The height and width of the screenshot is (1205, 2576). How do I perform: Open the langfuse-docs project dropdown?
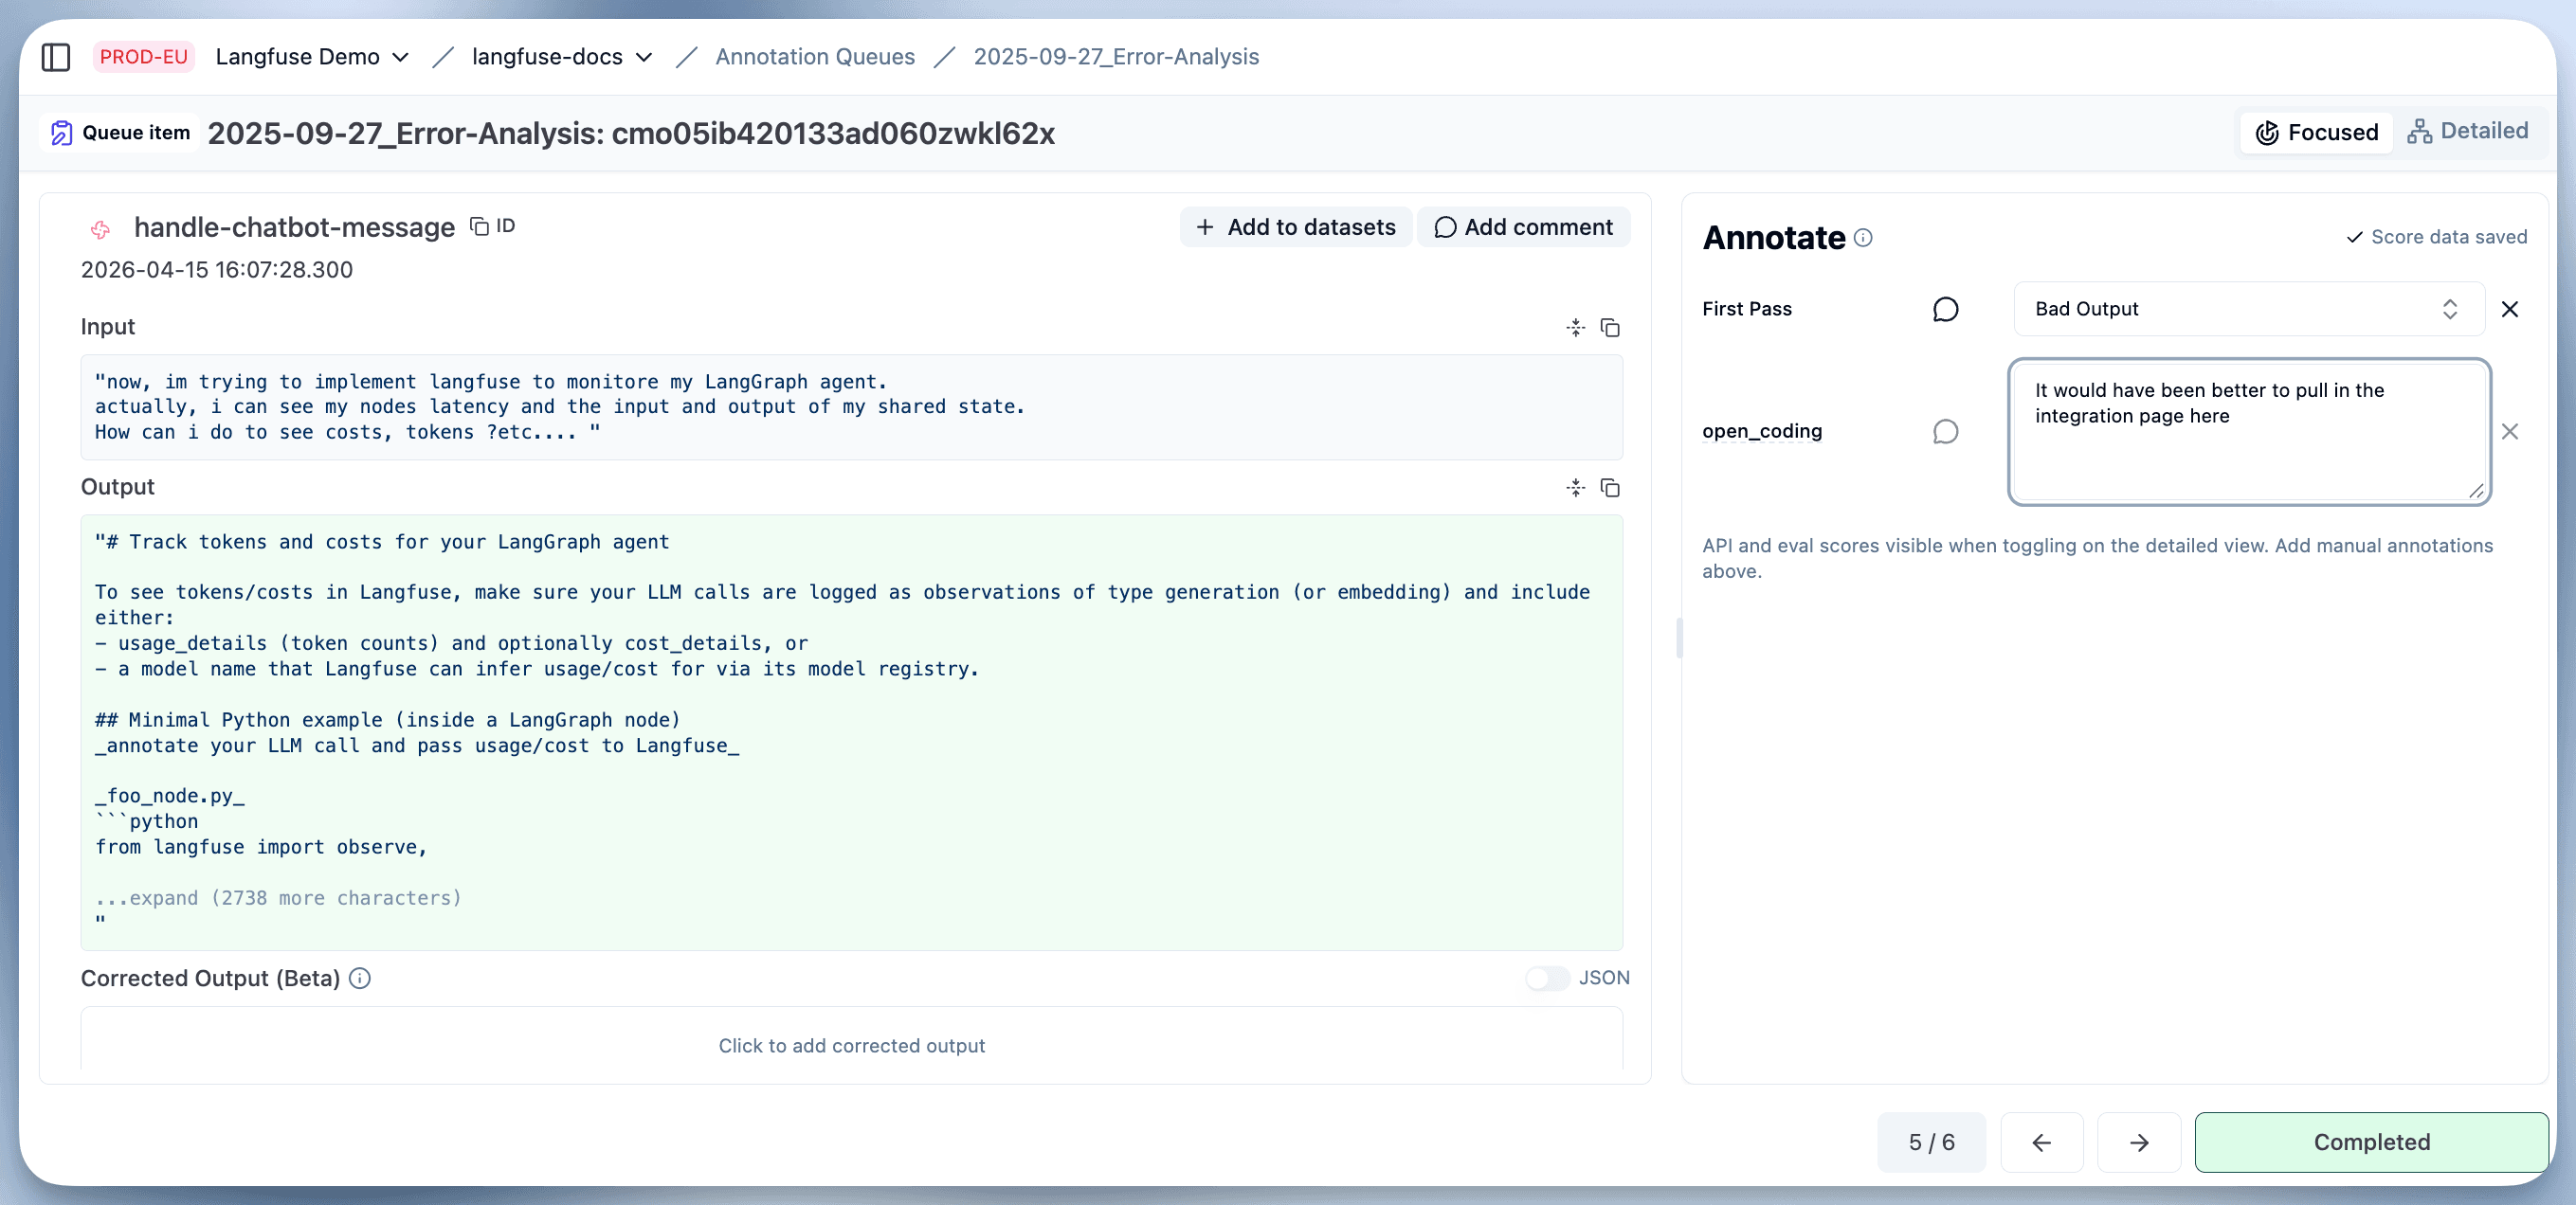[562, 57]
